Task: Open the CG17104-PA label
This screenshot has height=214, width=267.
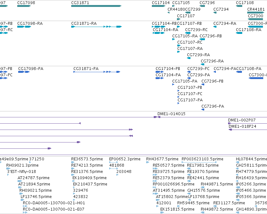Action: pyautogui.click(x=168, y=75)
